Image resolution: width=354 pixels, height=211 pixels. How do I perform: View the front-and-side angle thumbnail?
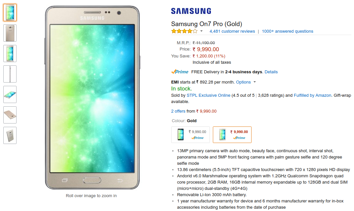[x=10, y=53]
